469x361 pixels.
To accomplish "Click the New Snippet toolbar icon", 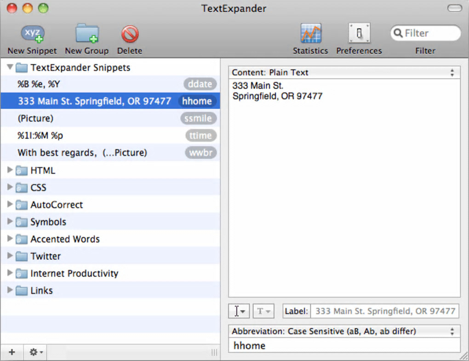I will pos(32,34).
